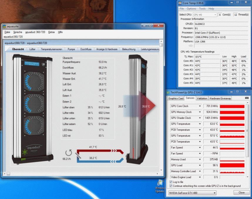
Task: Click aquasuite horizontal scrollbar left arrow
Action: [x=5, y=174]
